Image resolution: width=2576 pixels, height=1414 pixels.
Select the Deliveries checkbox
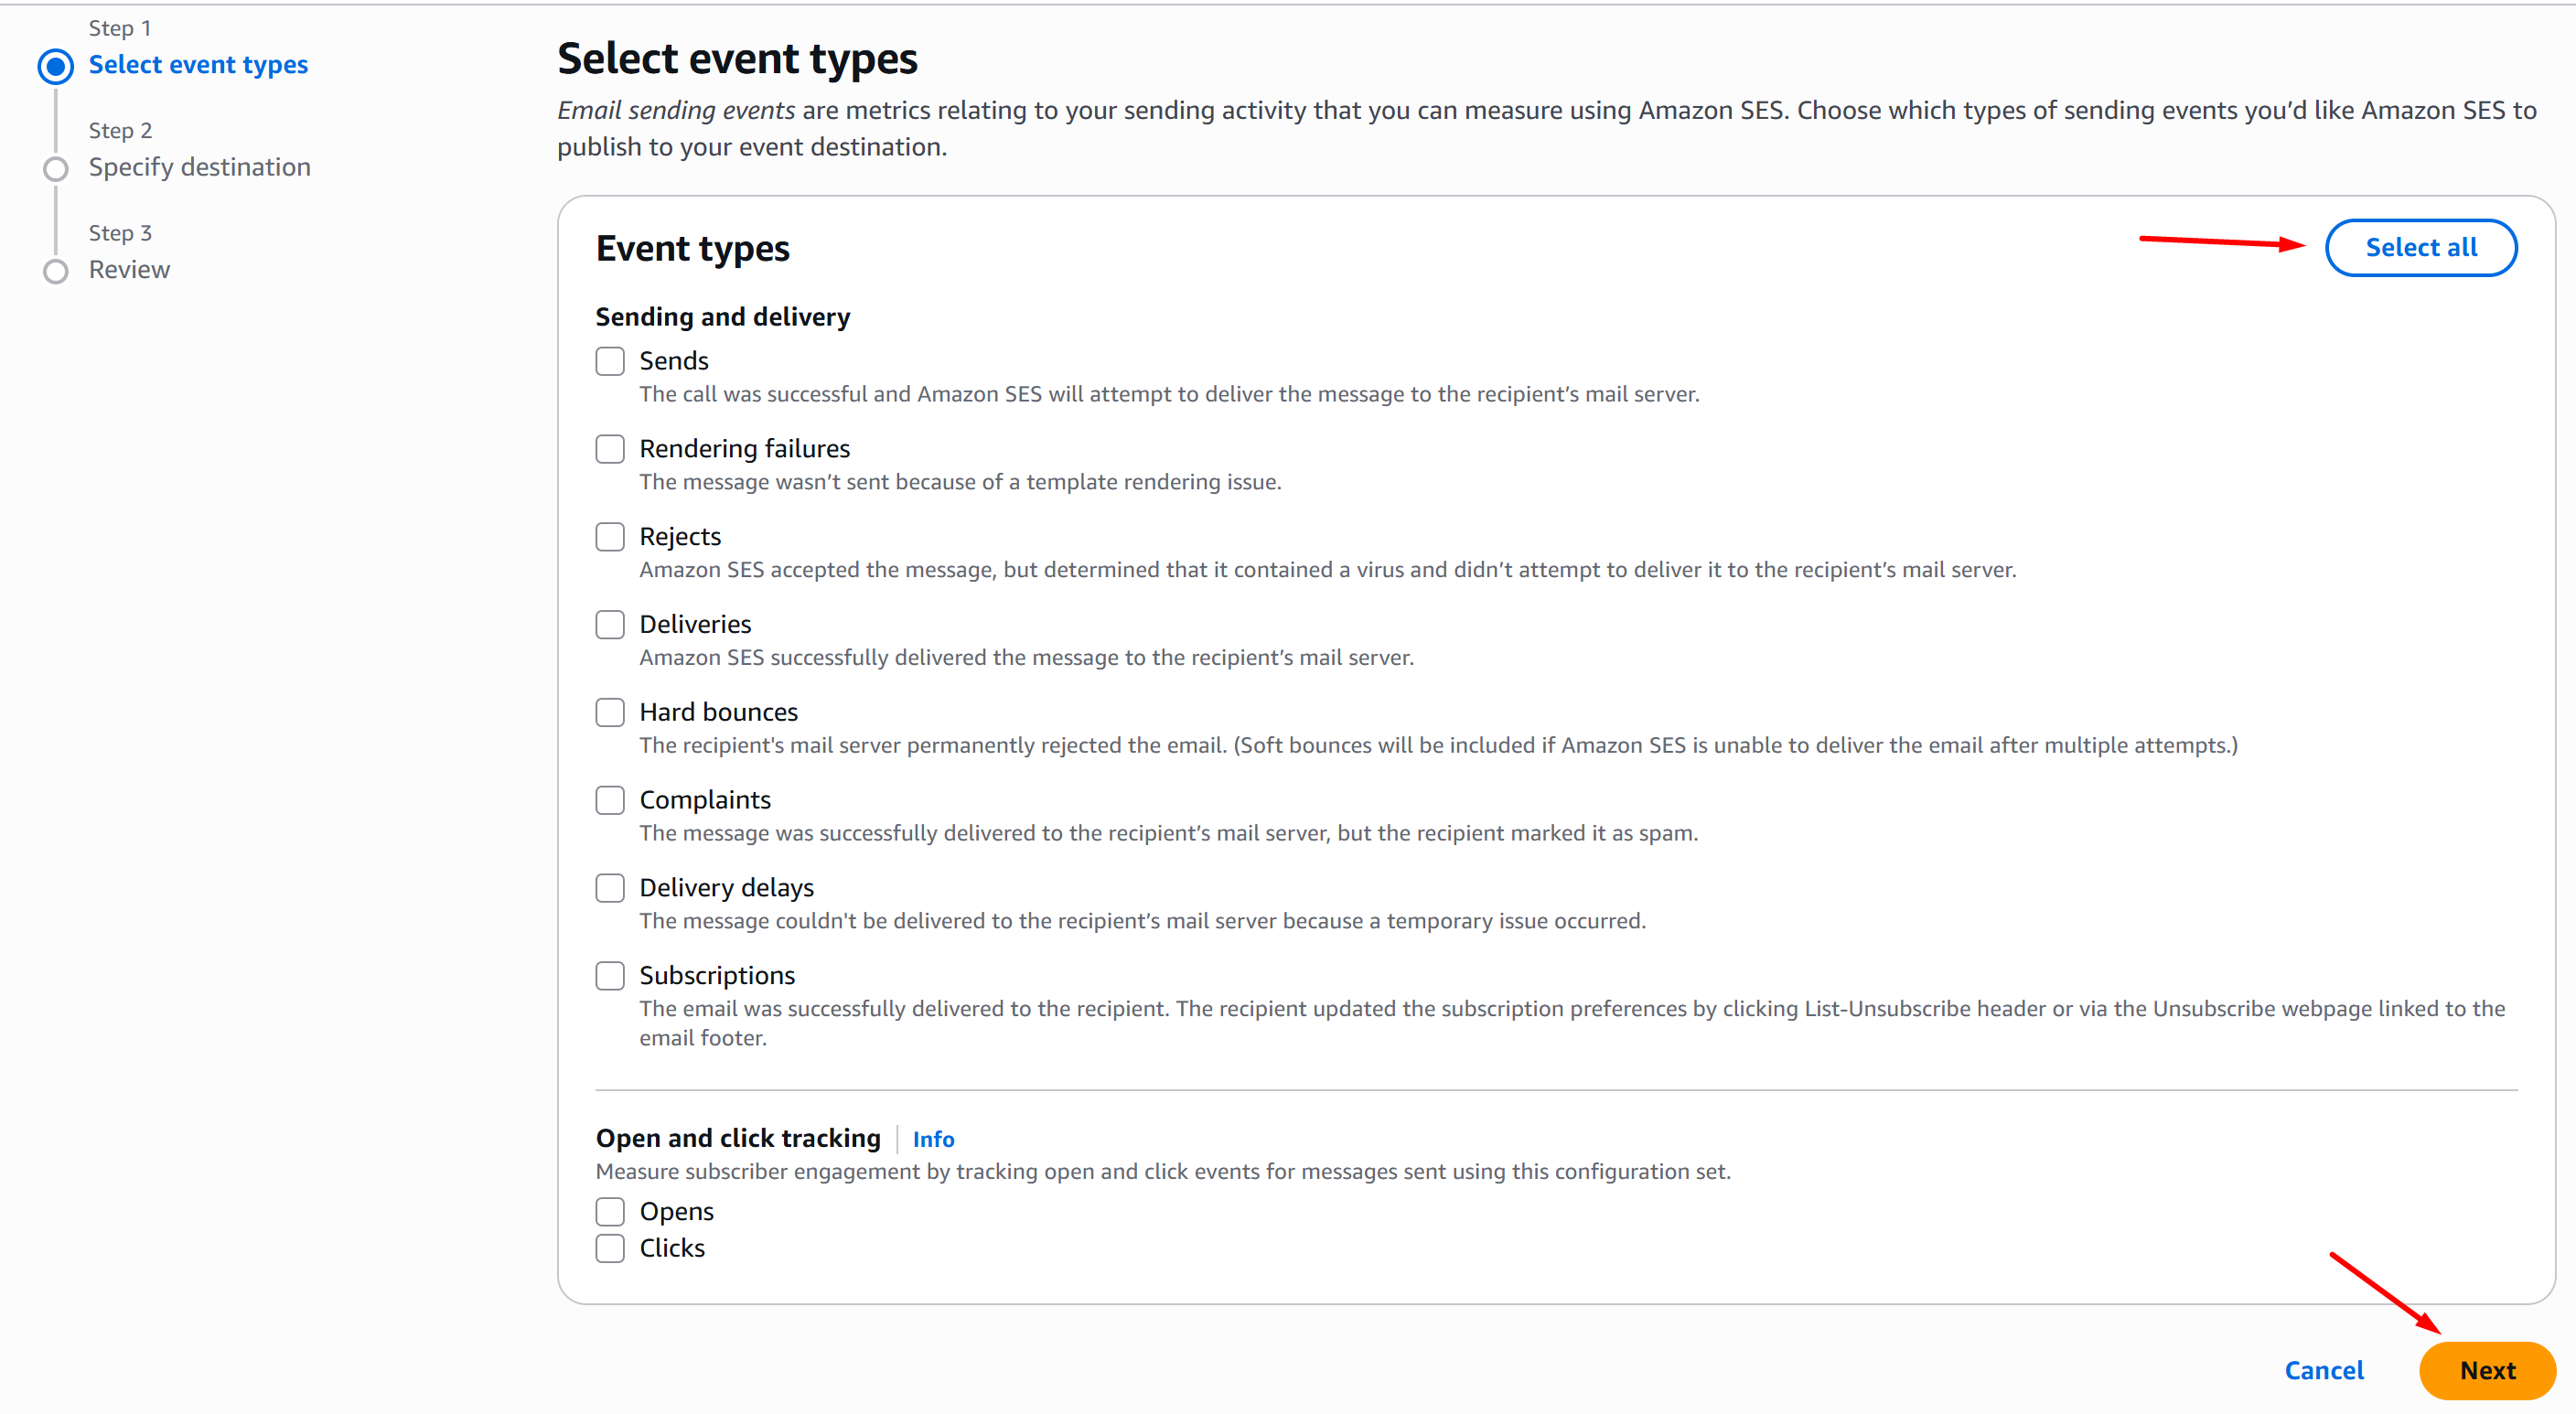610,625
